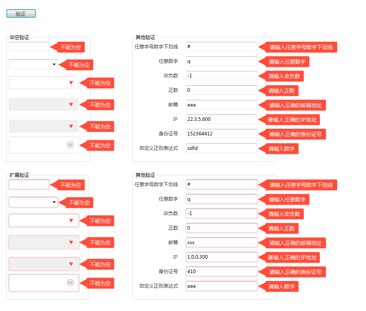Click round picker icon in 扩展验证 box
The height and width of the screenshot is (311, 366).
[70, 282]
